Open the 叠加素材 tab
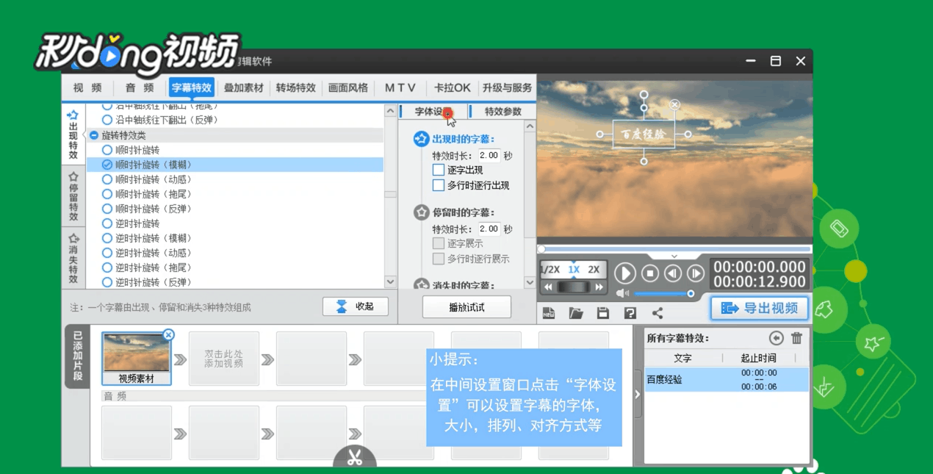 (x=244, y=87)
